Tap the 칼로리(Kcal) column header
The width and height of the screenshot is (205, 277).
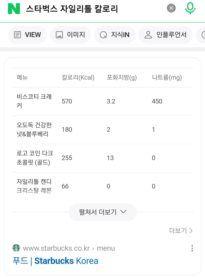(78, 77)
